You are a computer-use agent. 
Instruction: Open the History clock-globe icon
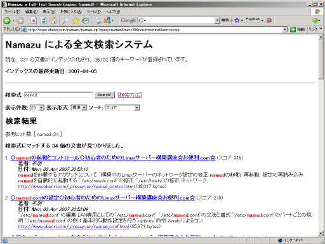pyautogui.click(x=85, y=20)
